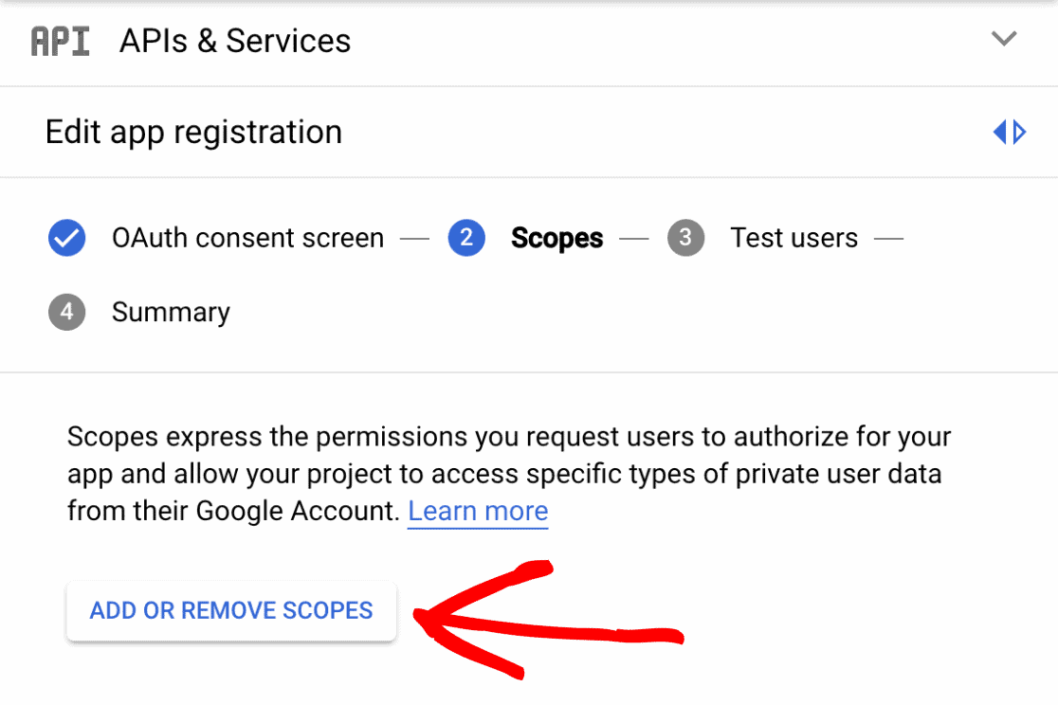1058x705 pixels.
Task: Select the Scopes step label
Action: [x=556, y=239]
